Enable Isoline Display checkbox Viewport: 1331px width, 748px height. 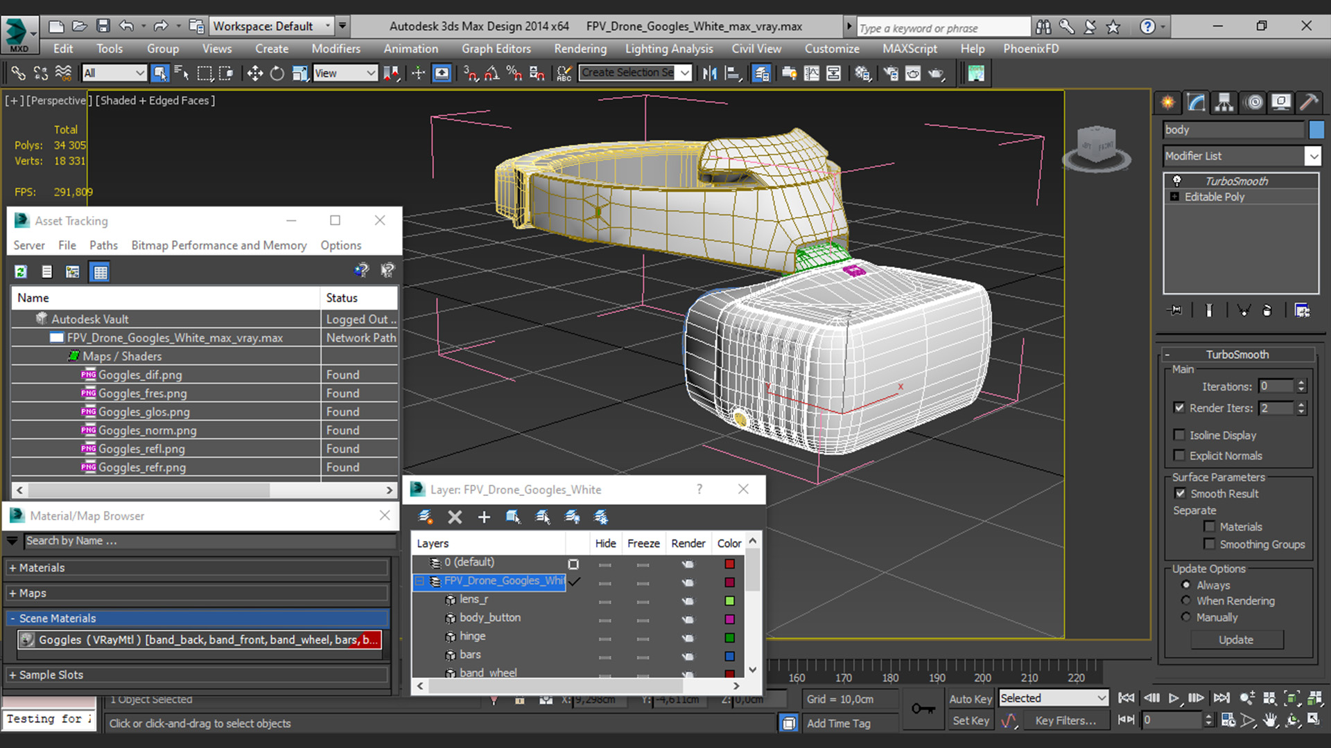(x=1179, y=435)
